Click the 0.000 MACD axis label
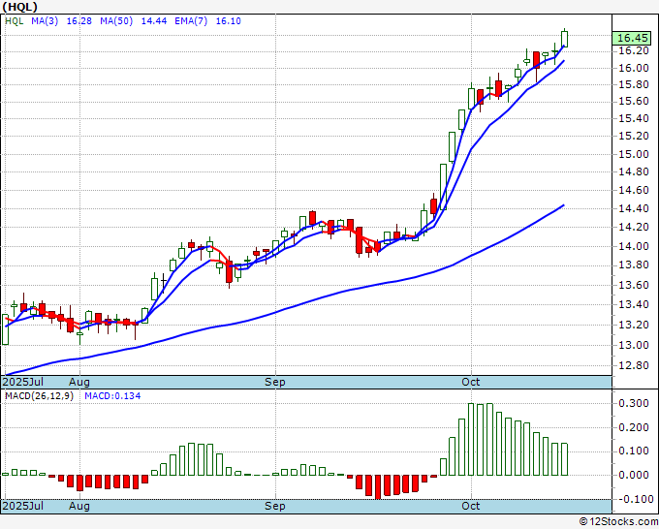 634,475
